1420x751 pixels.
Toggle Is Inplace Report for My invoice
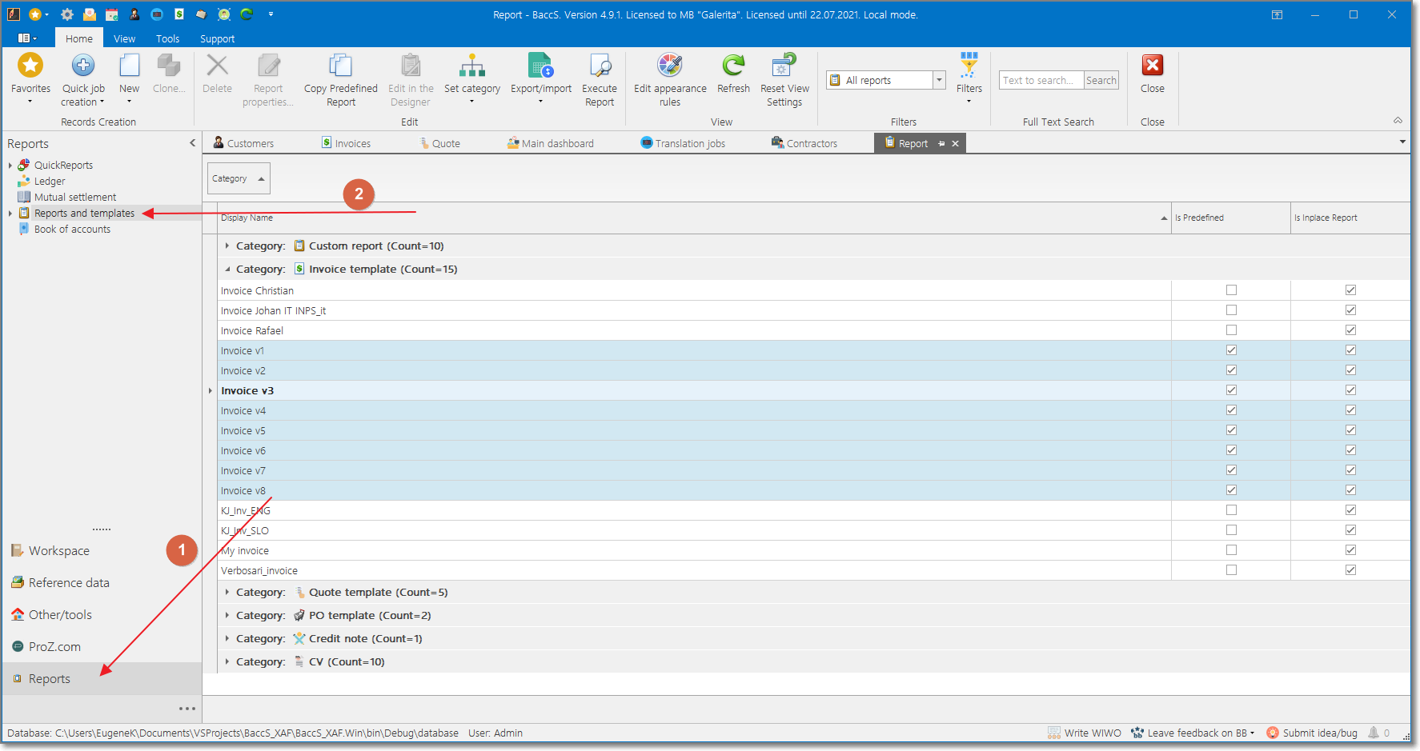1350,550
